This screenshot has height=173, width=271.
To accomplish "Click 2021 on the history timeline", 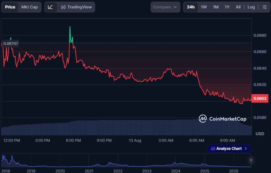I will (x=89, y=171).
